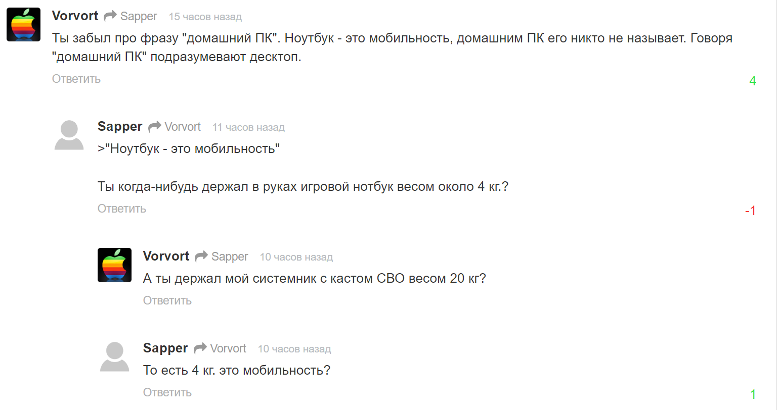
Task: Click 'Ответить' below the 'системник с кастом СВО' comment
Action: tap(167, 300)
